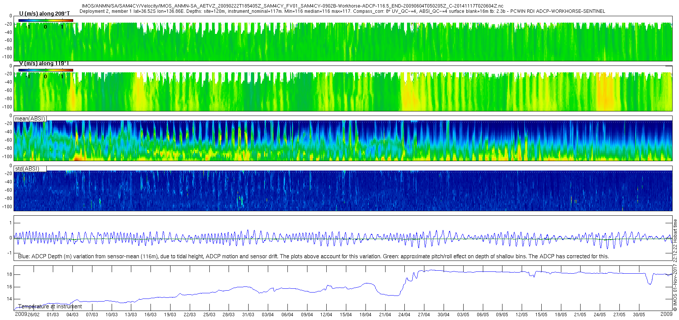
Task: Click the 07/03 date tick label
Action: coord(92,315)
